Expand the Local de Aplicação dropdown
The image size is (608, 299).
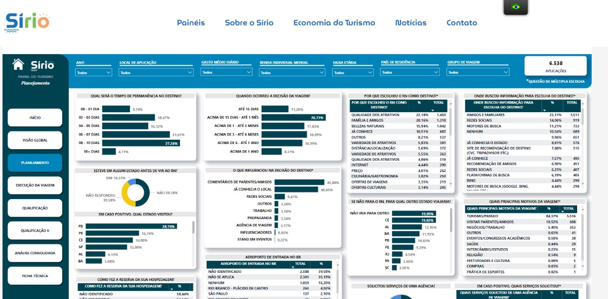(x=156, y=73)
